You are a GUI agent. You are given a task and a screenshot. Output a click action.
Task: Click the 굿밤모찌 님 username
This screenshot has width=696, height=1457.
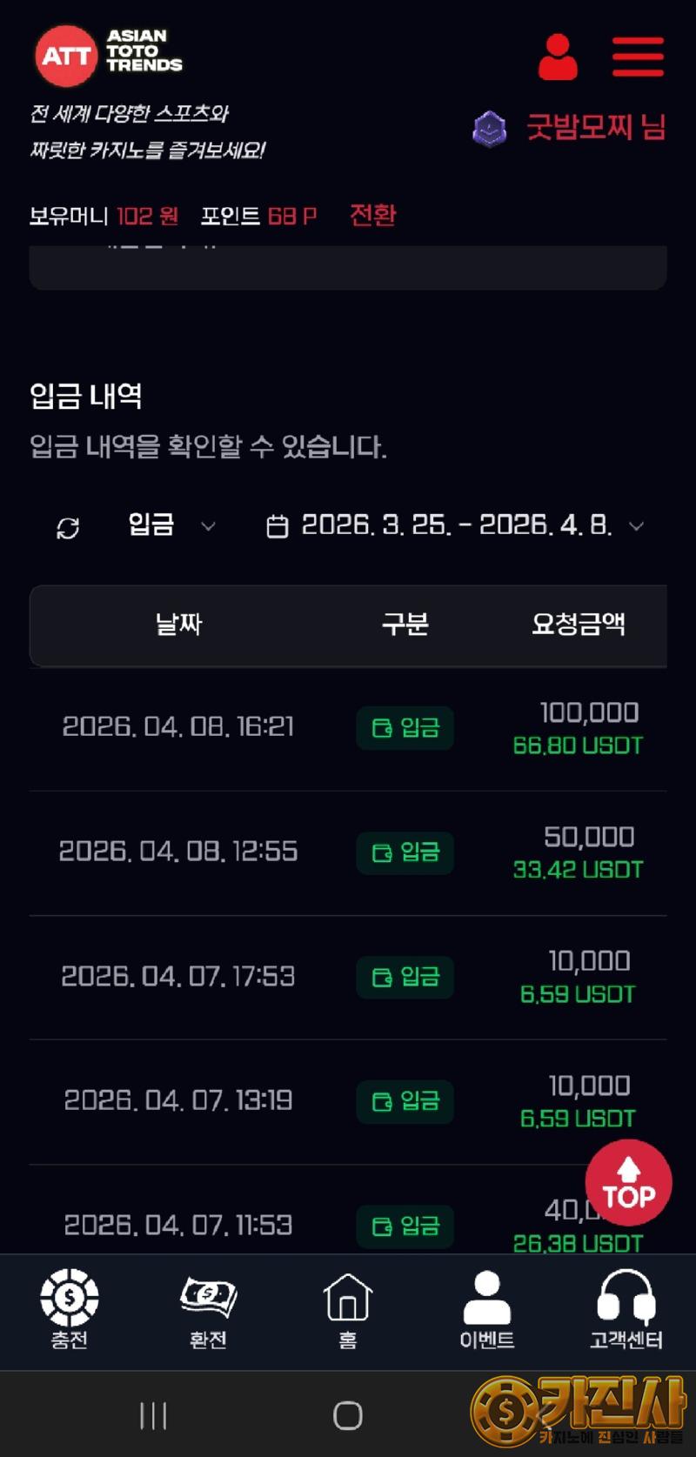click(596, 128)
